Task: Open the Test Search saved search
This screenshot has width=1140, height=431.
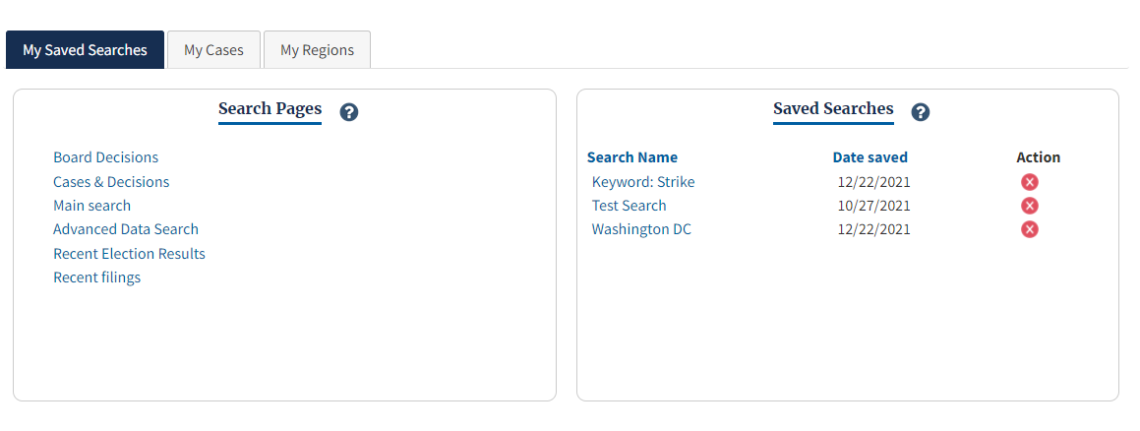Action: pyautogui.click(x=629, y=206)
